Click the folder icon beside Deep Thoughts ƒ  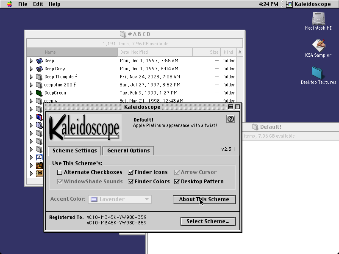(39, 77)
